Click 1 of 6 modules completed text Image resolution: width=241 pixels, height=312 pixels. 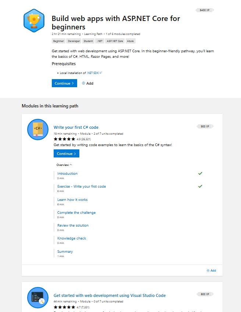(123, 34)
